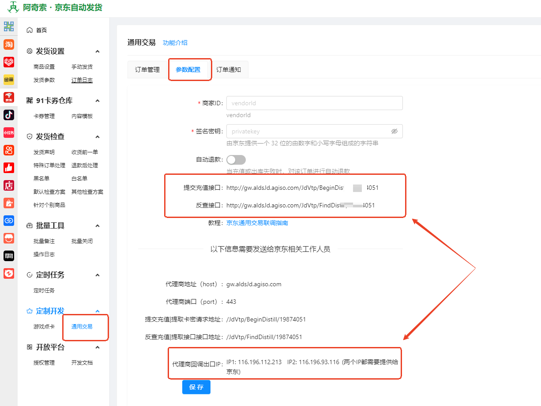Open 商品设置 in the sidebar
This screenshot has width=541, height=406.
click(x=44, y=67)
